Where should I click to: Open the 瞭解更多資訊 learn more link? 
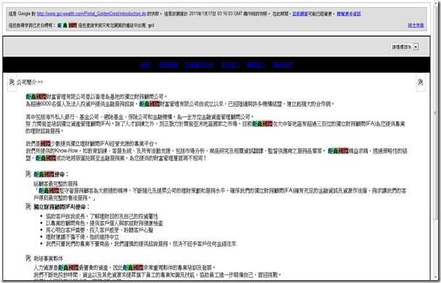349,14
